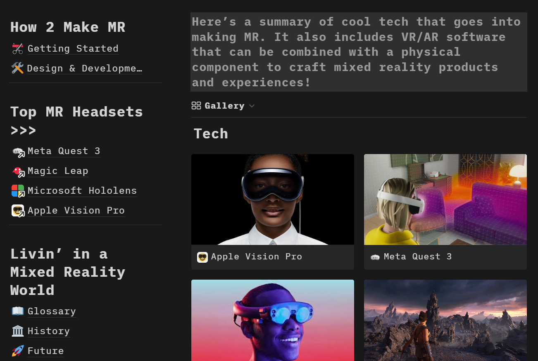Click the Livin' in a Mixed Reality World heading
Image resolution: width=538 pixels, height=361 pixels.
pyautogui.click(x=68, y=272)
